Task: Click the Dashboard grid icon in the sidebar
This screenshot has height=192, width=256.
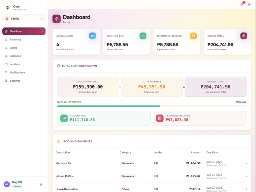Action: (x=6, y=31)
